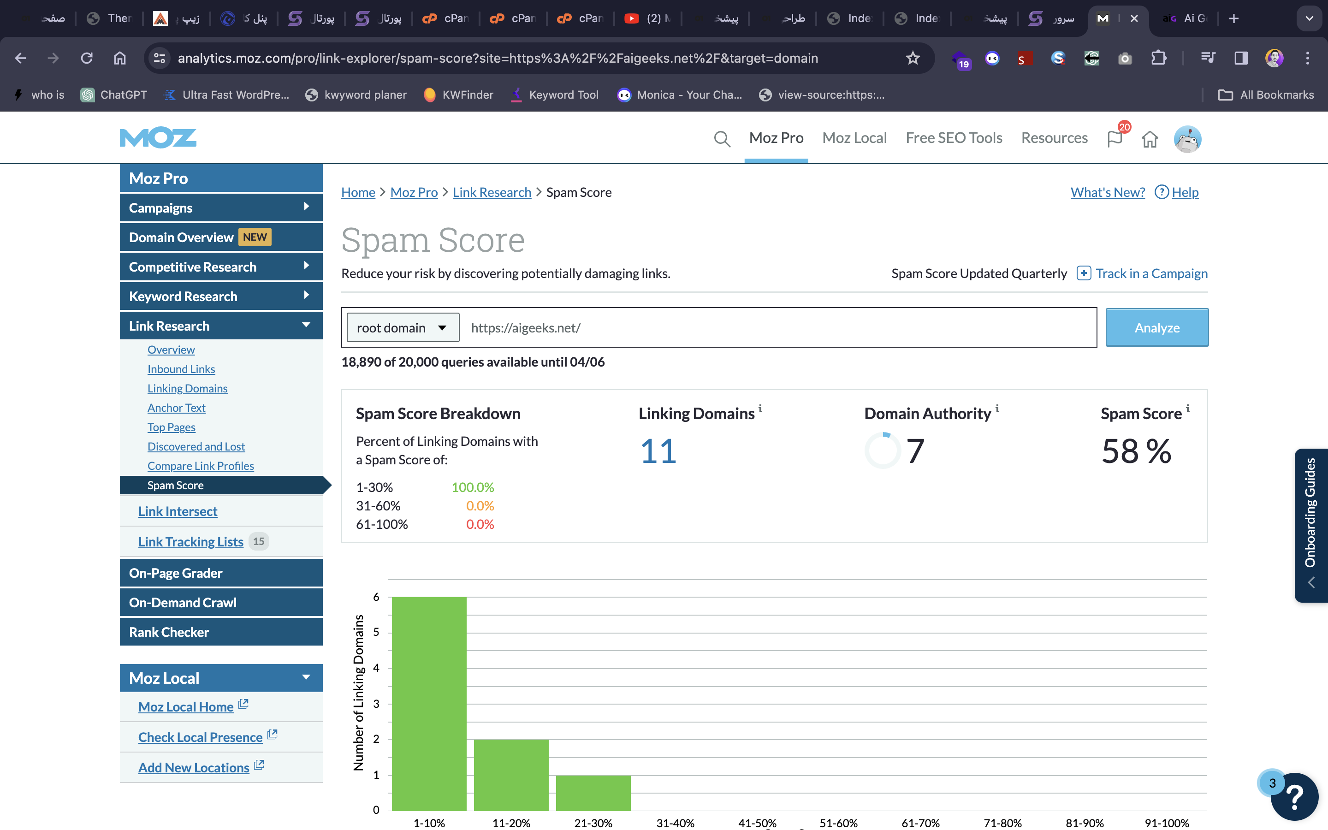
Task: Click the Moz logo
Action: click(158, 138)
